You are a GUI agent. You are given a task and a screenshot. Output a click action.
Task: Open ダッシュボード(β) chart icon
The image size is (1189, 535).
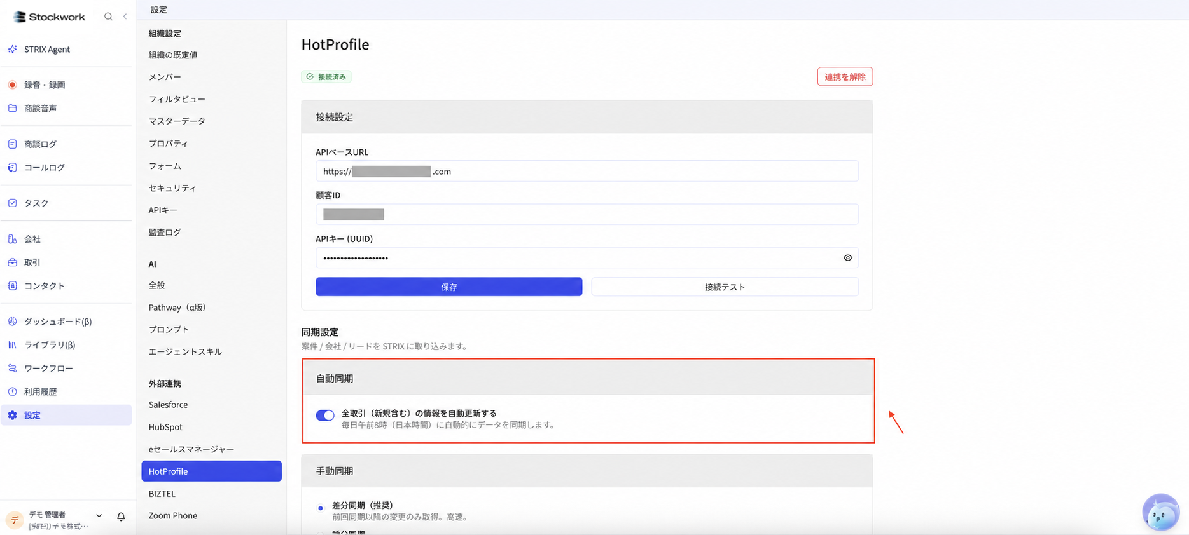12,322
